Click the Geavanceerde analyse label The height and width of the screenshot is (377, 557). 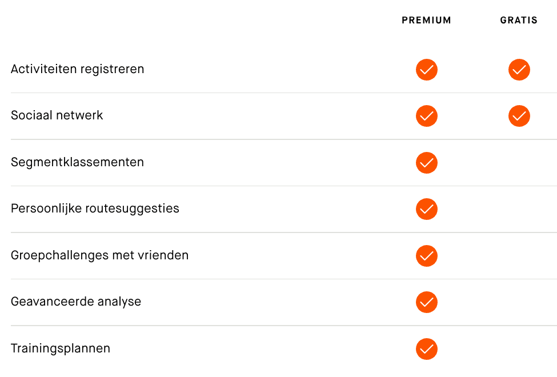click(x=76, y=302)
